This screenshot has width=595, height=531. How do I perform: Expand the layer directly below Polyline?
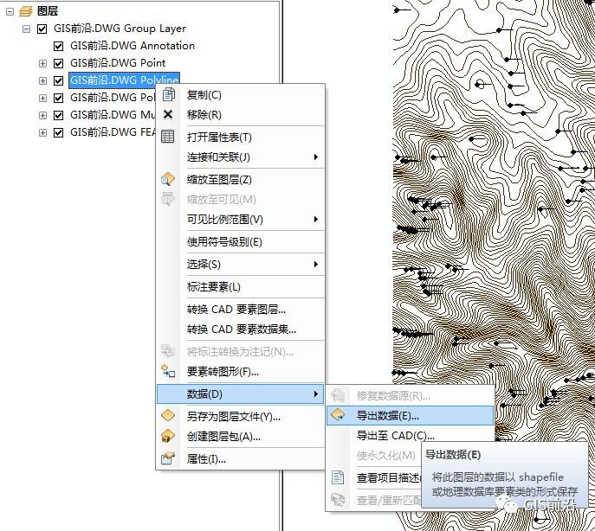pos(43,99)
